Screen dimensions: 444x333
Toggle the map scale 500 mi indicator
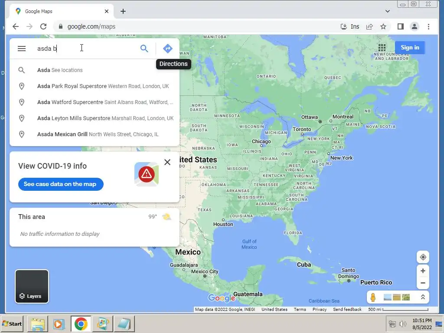[x=398, y=310]
